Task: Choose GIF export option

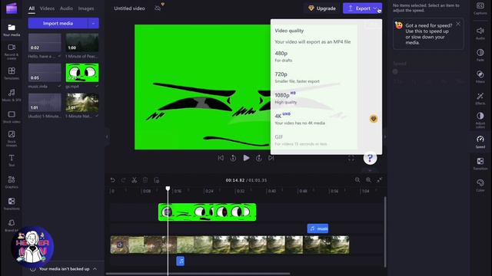Action: (326, 140)
